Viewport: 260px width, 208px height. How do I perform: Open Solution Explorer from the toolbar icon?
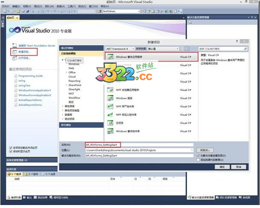[x=145, y=11]
